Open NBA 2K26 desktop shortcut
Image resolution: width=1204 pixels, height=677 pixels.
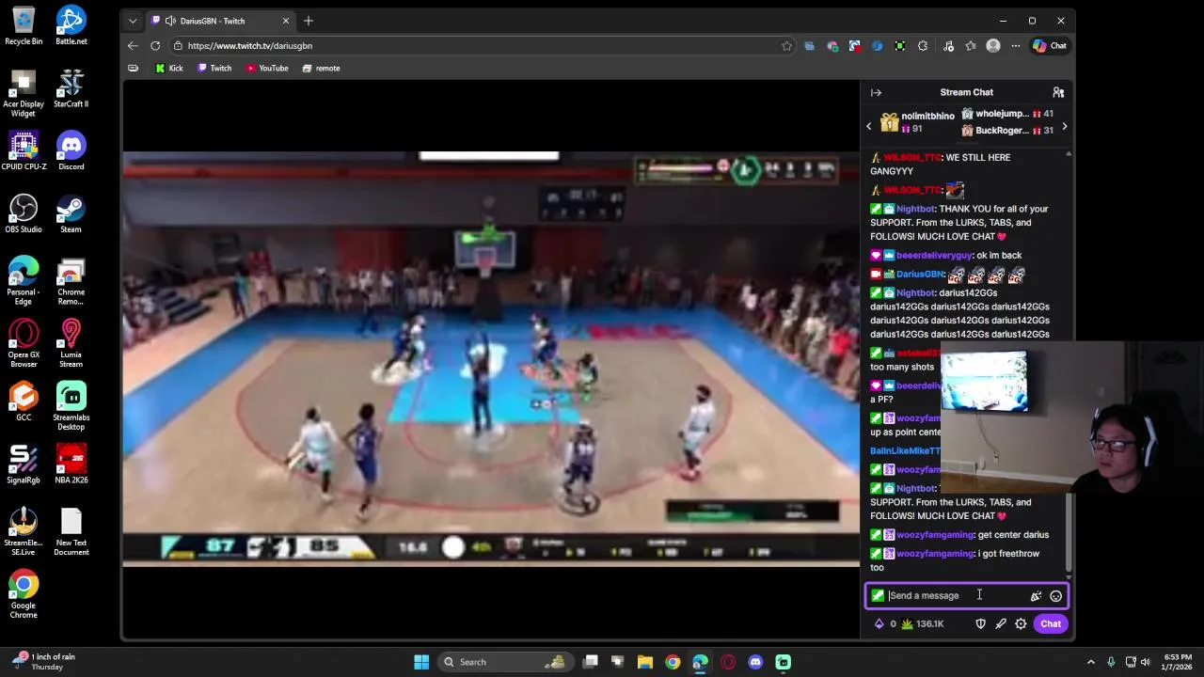(71, 464)
